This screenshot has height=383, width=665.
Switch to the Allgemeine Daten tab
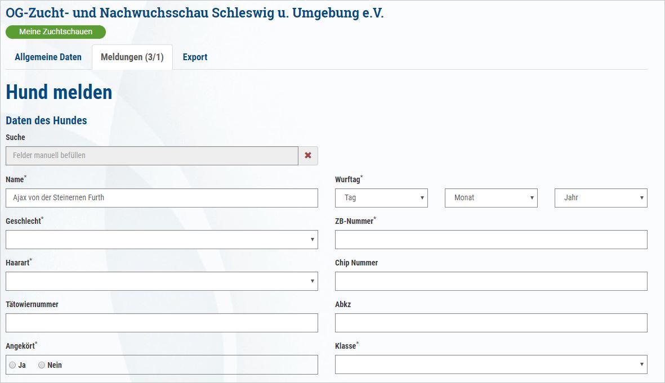coord(48,57)
